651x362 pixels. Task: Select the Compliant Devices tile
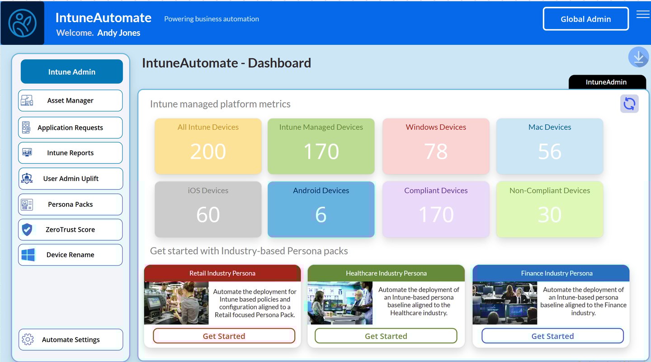click(436, 210)
